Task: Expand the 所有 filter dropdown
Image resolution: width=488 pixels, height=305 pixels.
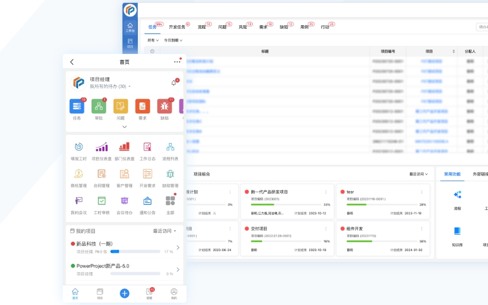Action: (152, 40)
